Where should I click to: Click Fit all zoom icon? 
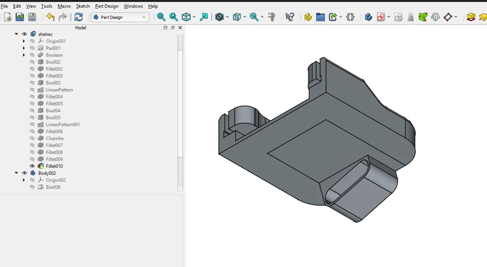[161, 17]
